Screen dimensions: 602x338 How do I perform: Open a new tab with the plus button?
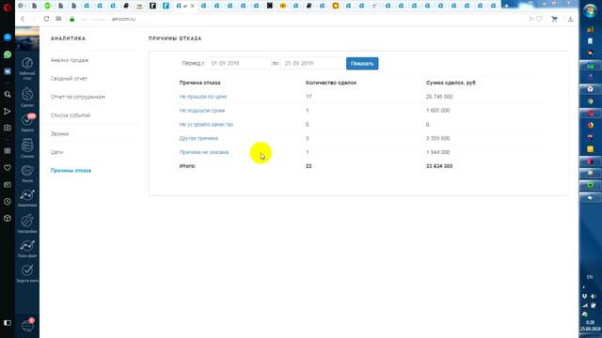506,6
